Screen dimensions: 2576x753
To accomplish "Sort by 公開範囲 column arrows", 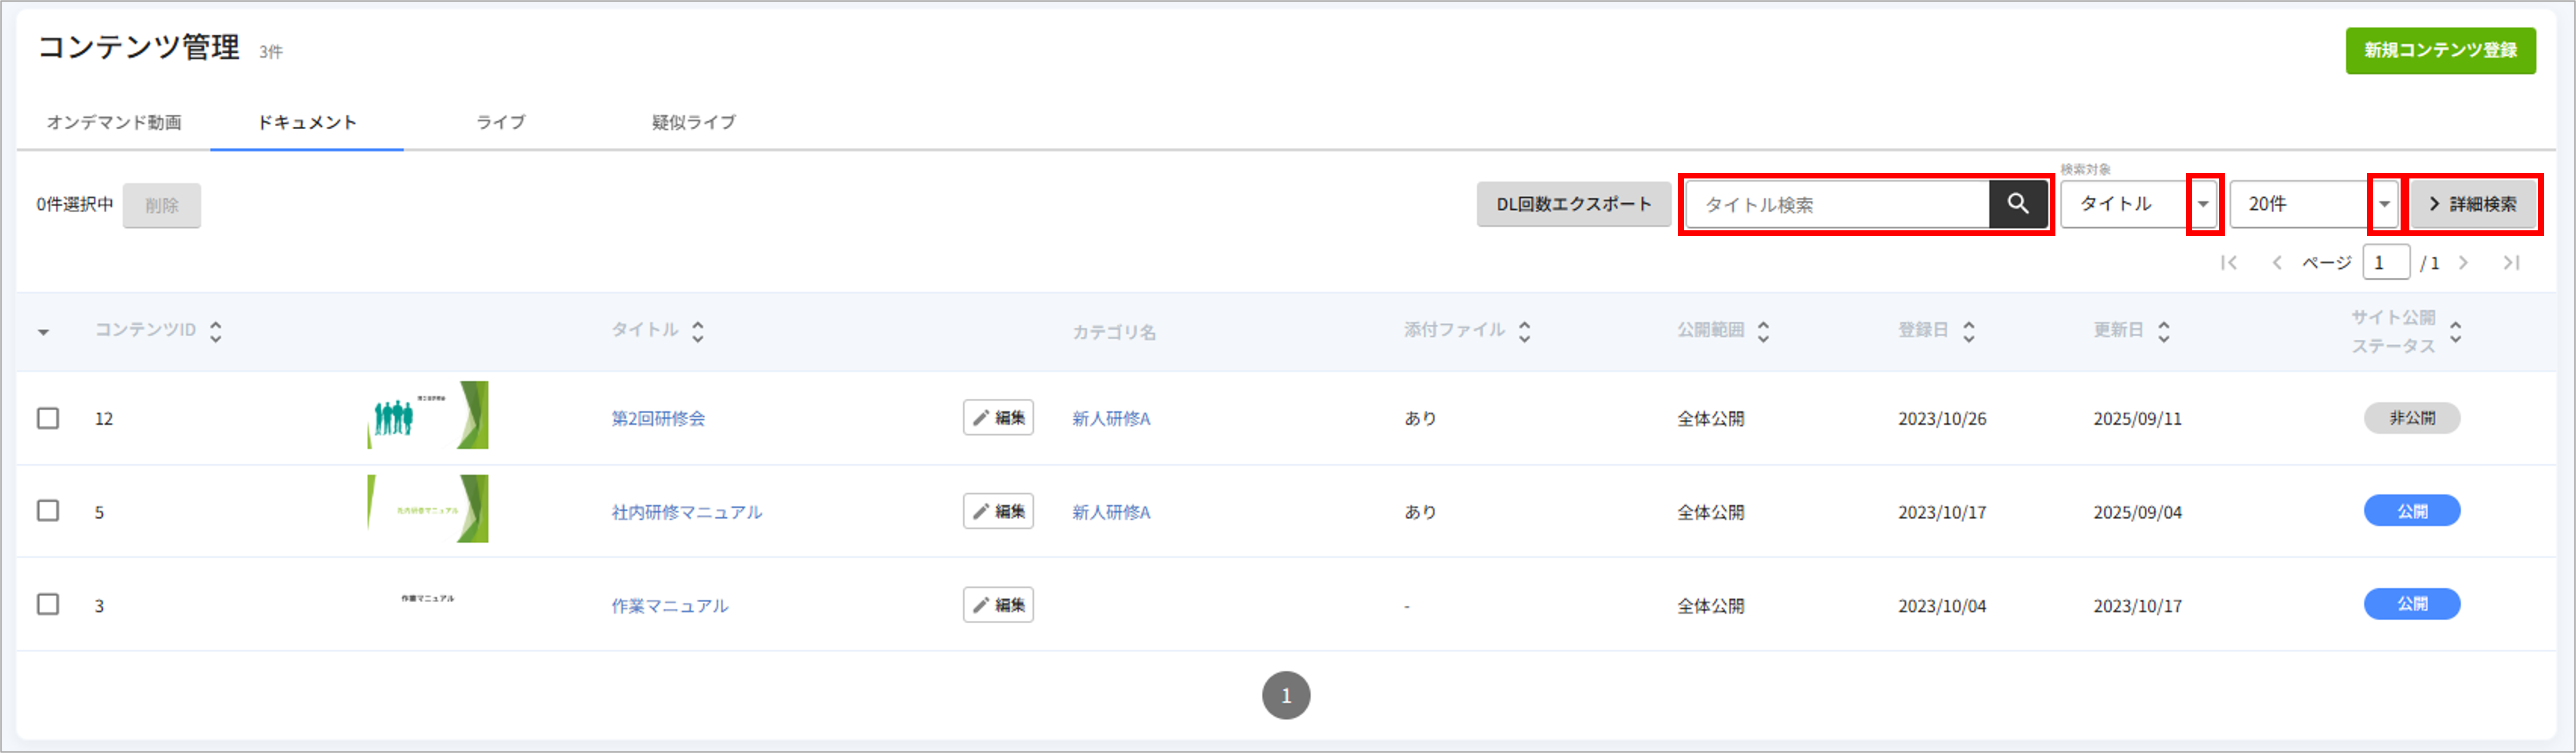I will click(1763, 331).
